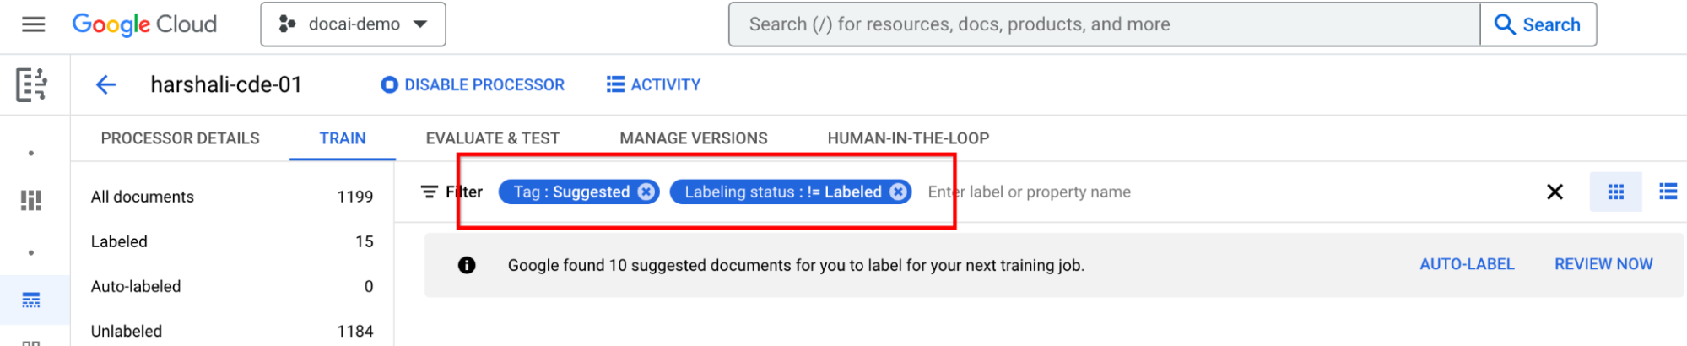Screen dimensions: 1687x346
Task: Go to the Human-in-the-Loop tab
Action: click(908, 138)
